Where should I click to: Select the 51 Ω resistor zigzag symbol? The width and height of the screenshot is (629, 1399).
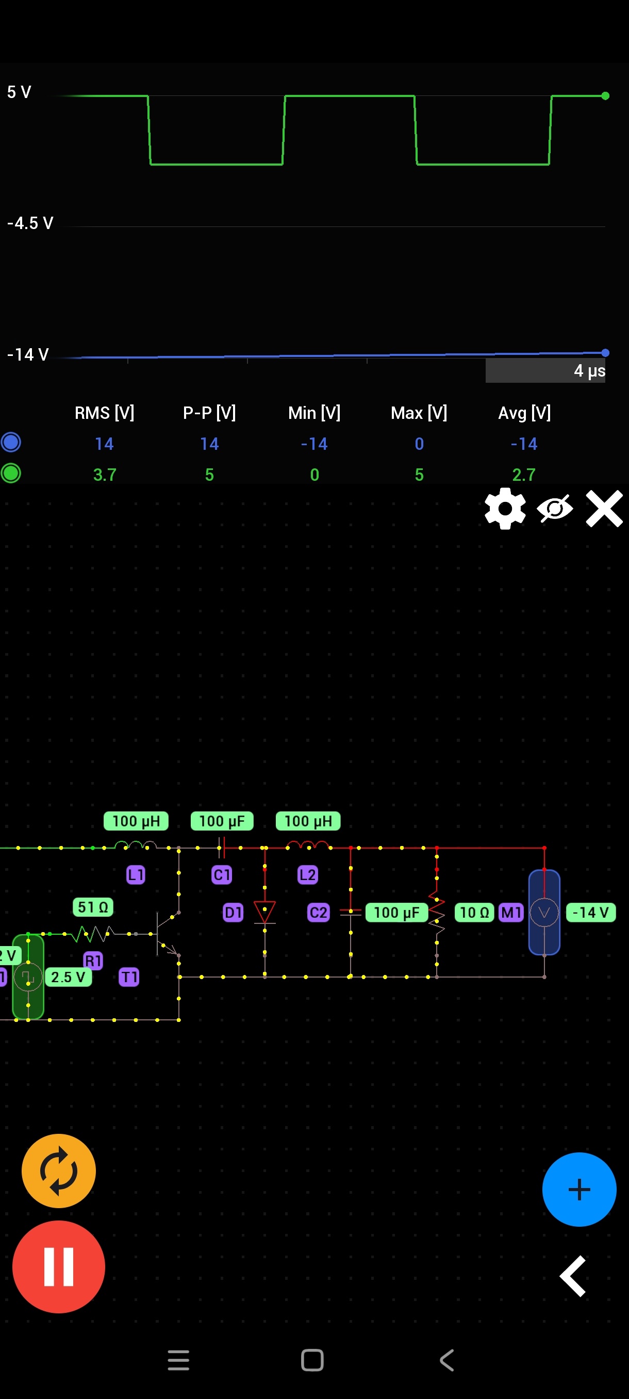[92, 934]
